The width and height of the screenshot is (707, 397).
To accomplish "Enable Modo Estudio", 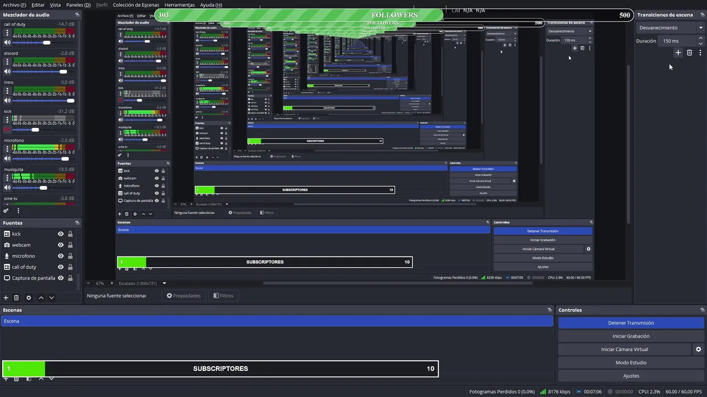I will pyautogui.click(x=631, y=362).
